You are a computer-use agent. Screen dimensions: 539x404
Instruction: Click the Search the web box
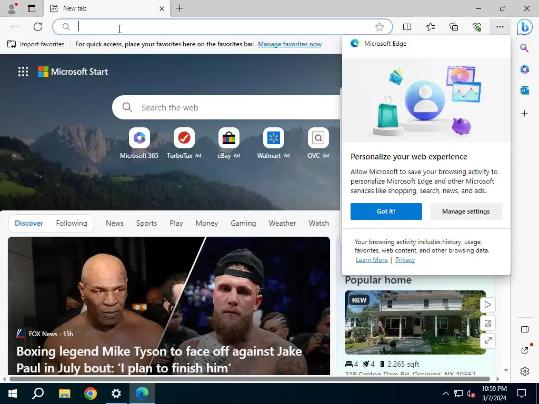(227, 107)
